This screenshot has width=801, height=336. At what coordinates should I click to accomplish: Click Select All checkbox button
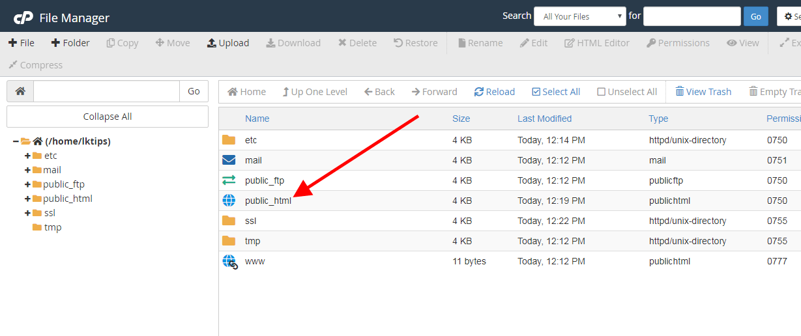tap(556, 92)
